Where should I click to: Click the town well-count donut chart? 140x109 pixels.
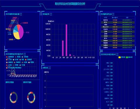[x=13, y=97]
